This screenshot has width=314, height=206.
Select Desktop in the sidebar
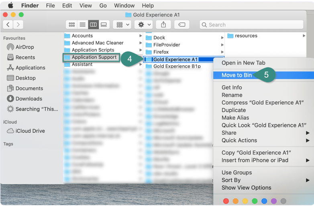tap(21, 78)
